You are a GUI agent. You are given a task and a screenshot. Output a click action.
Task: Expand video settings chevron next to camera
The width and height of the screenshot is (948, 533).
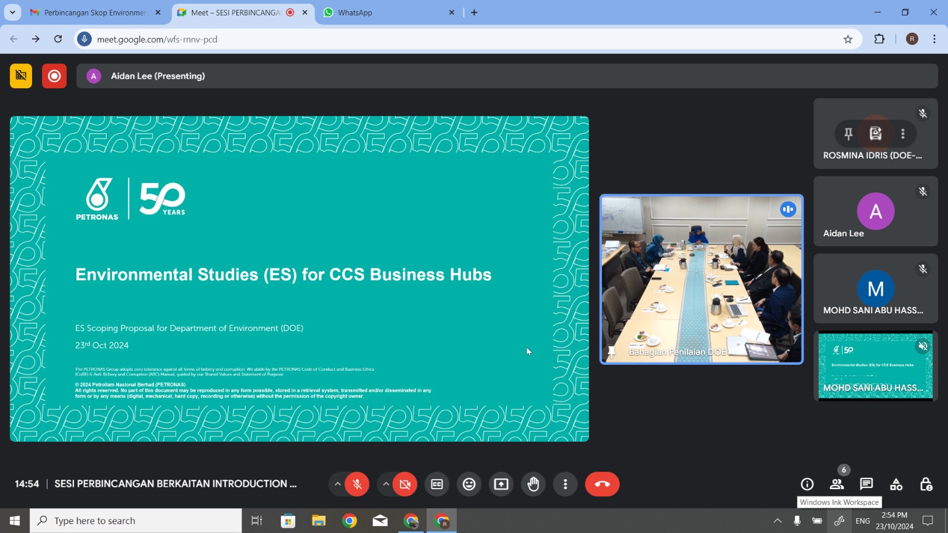386,484
